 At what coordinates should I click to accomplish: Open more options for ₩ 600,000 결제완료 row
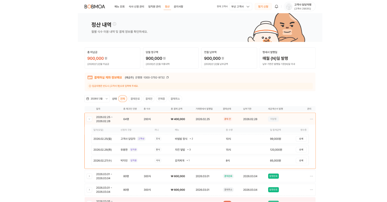point(311,176)
